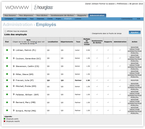Click the name Bernard, Mary (MB)
The image size is (145, 129).
[26, 102]
